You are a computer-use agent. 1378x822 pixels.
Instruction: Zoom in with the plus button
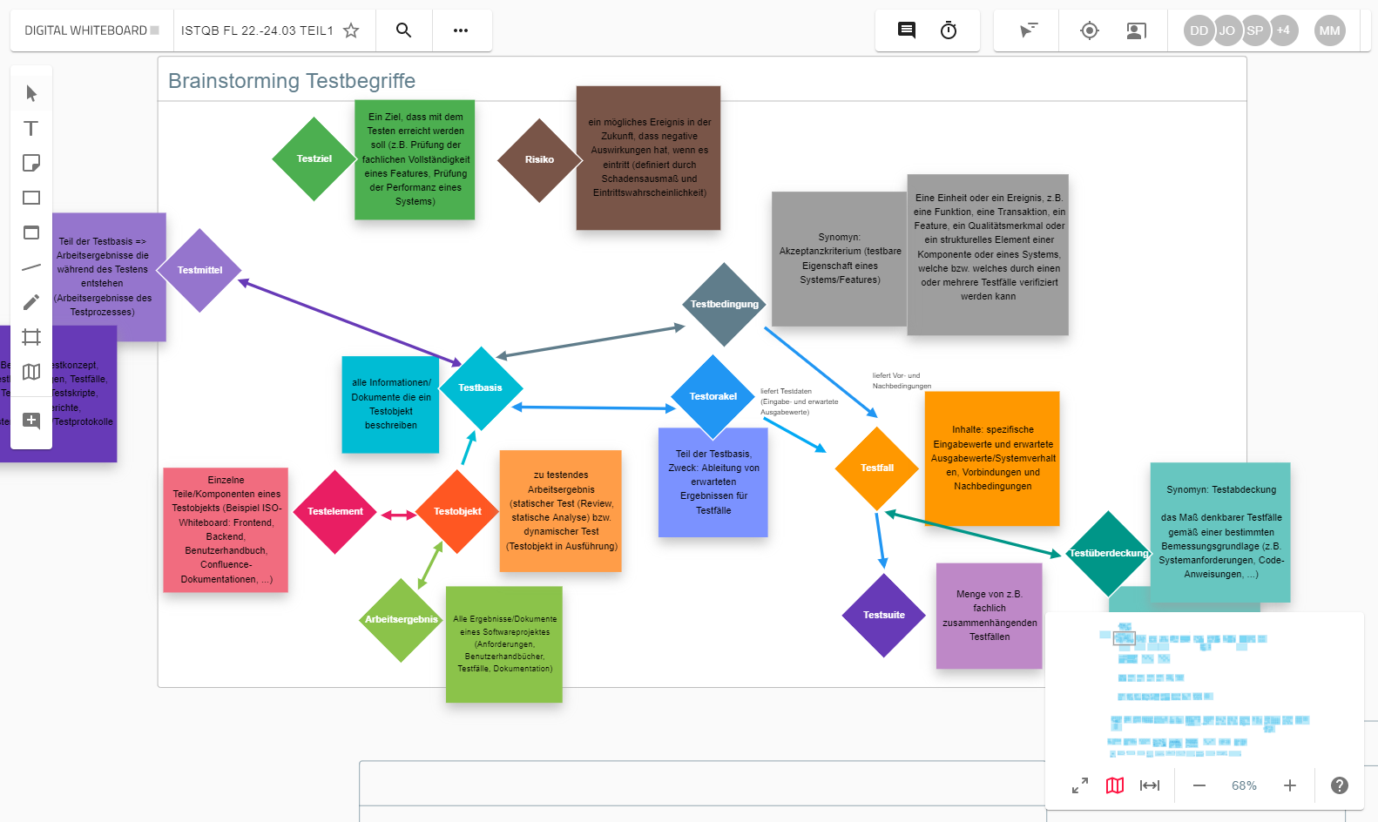(1290, 785)
